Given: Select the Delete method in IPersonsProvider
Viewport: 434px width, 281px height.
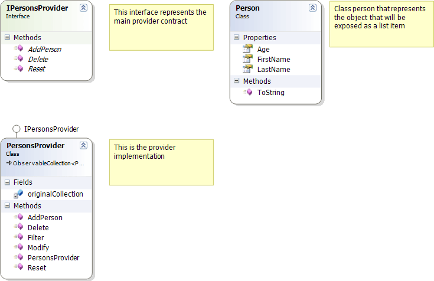Looking at the screenshot, I should (x=38, y=60).
